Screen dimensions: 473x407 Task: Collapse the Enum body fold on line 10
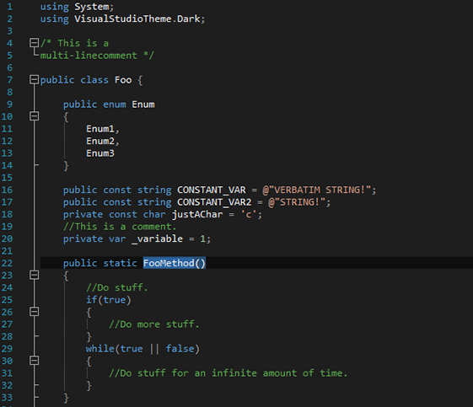[x=34, y=116]
